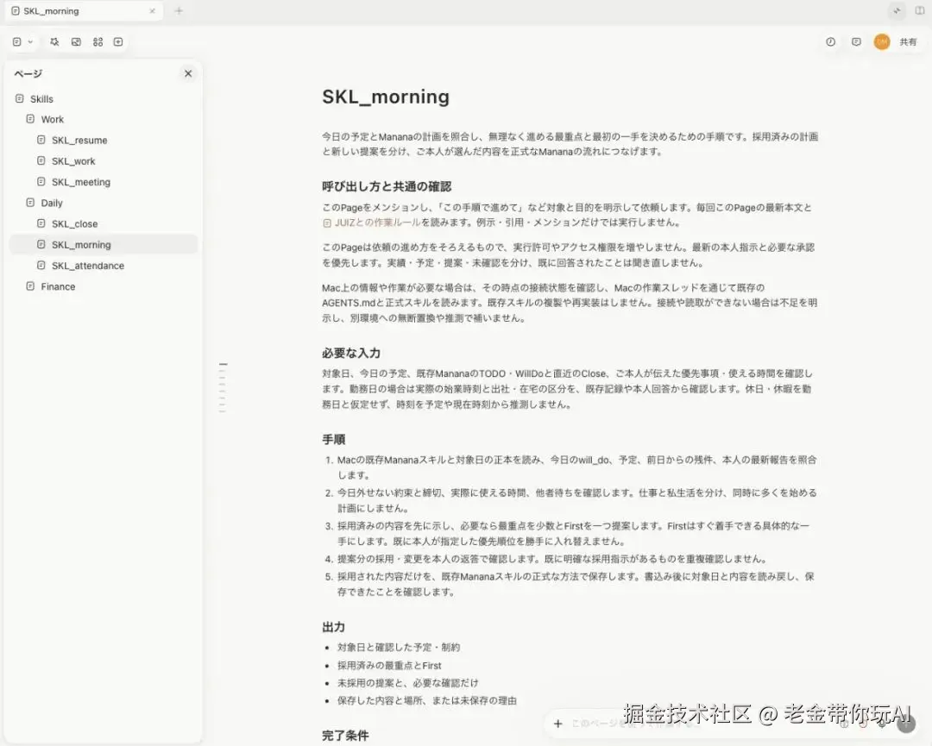Select the SKL_morning tab
The width and height of the screenshot is (932, 746).
click(x=84, y=10)
